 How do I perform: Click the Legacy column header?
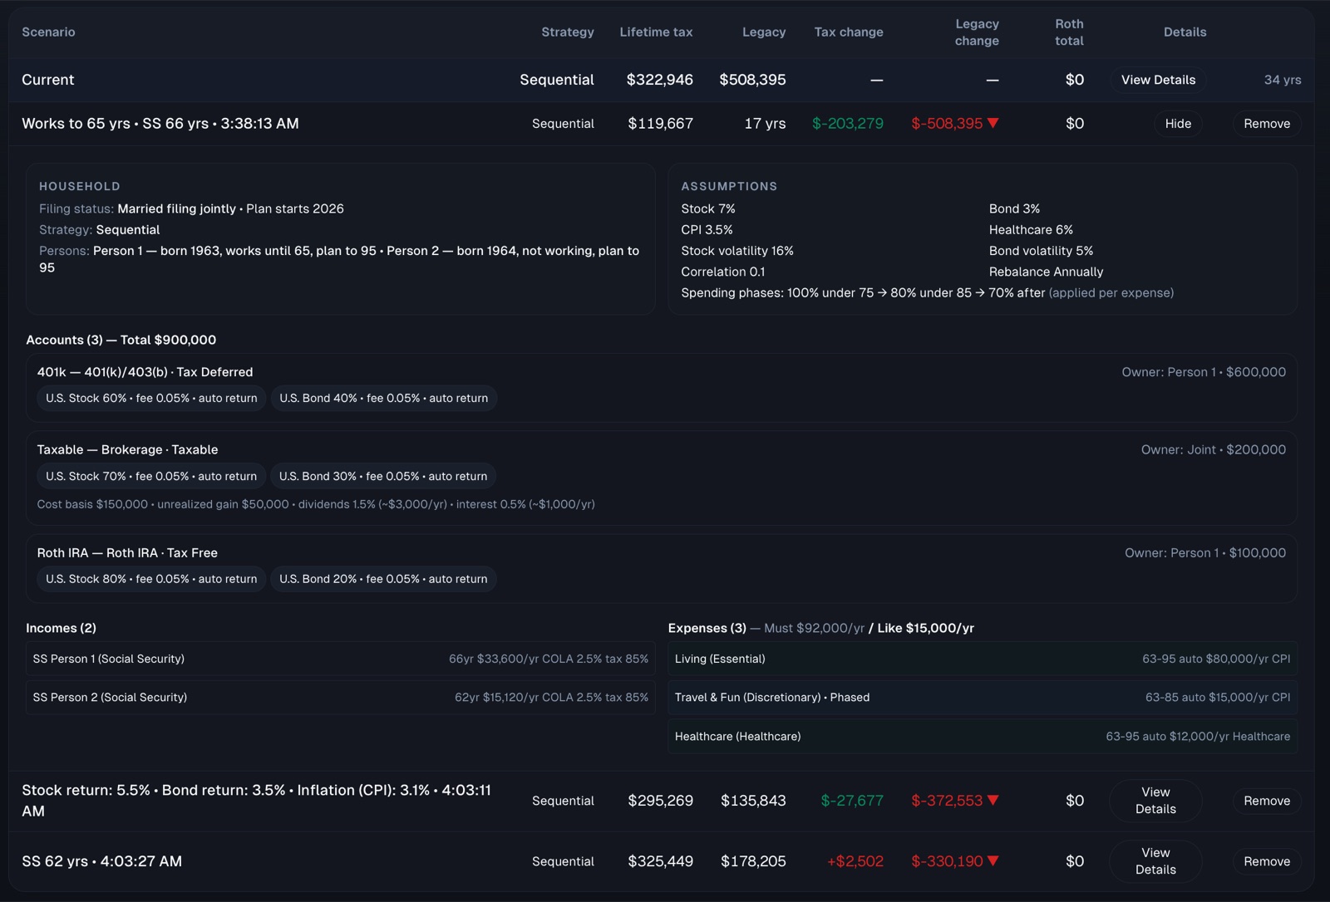(764, 32)
